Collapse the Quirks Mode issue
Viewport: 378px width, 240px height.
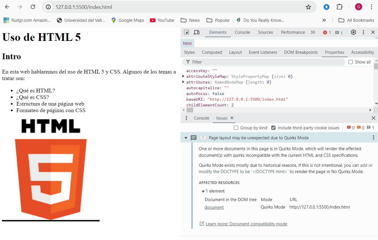pos(186,138)
